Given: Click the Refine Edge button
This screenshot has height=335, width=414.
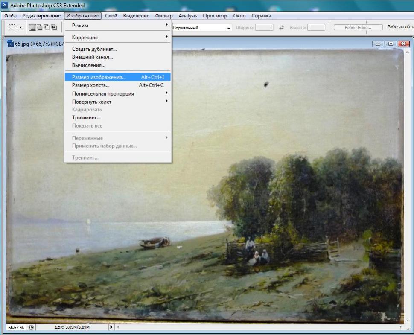Looking at the screenshot, I should click(358, 27).
